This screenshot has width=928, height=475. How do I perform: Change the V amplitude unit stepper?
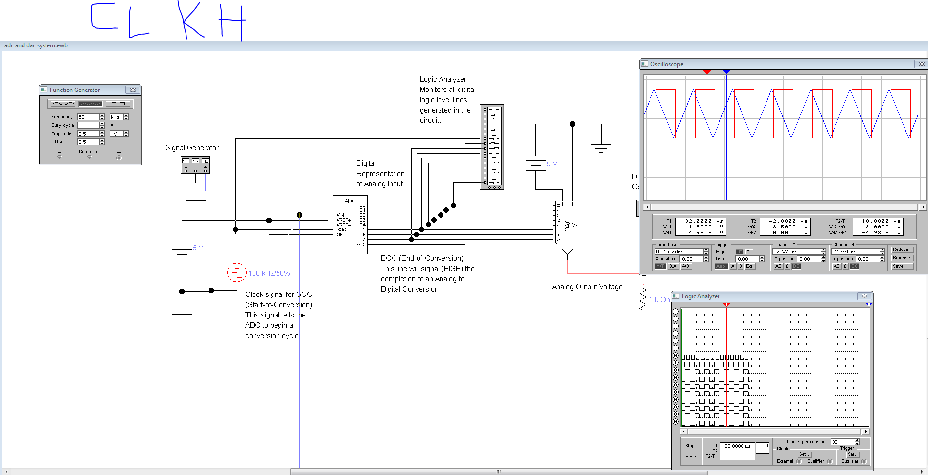(126, 134)
